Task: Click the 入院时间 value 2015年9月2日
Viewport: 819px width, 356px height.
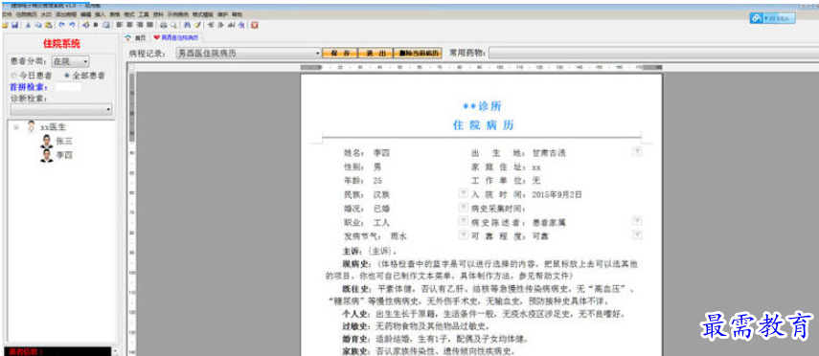Action: pyautogui.click(x=557, y=194)
